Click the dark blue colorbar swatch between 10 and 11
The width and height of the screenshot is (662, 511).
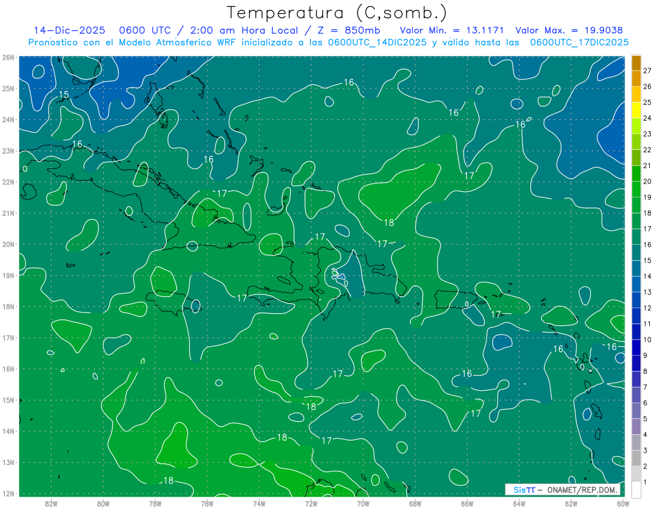636,331
